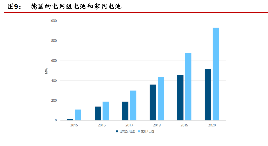Image resolution: width=268 pixels, height=146 pixels.
Task: Click the 2020 x-axis label
Action: (212, 125)
